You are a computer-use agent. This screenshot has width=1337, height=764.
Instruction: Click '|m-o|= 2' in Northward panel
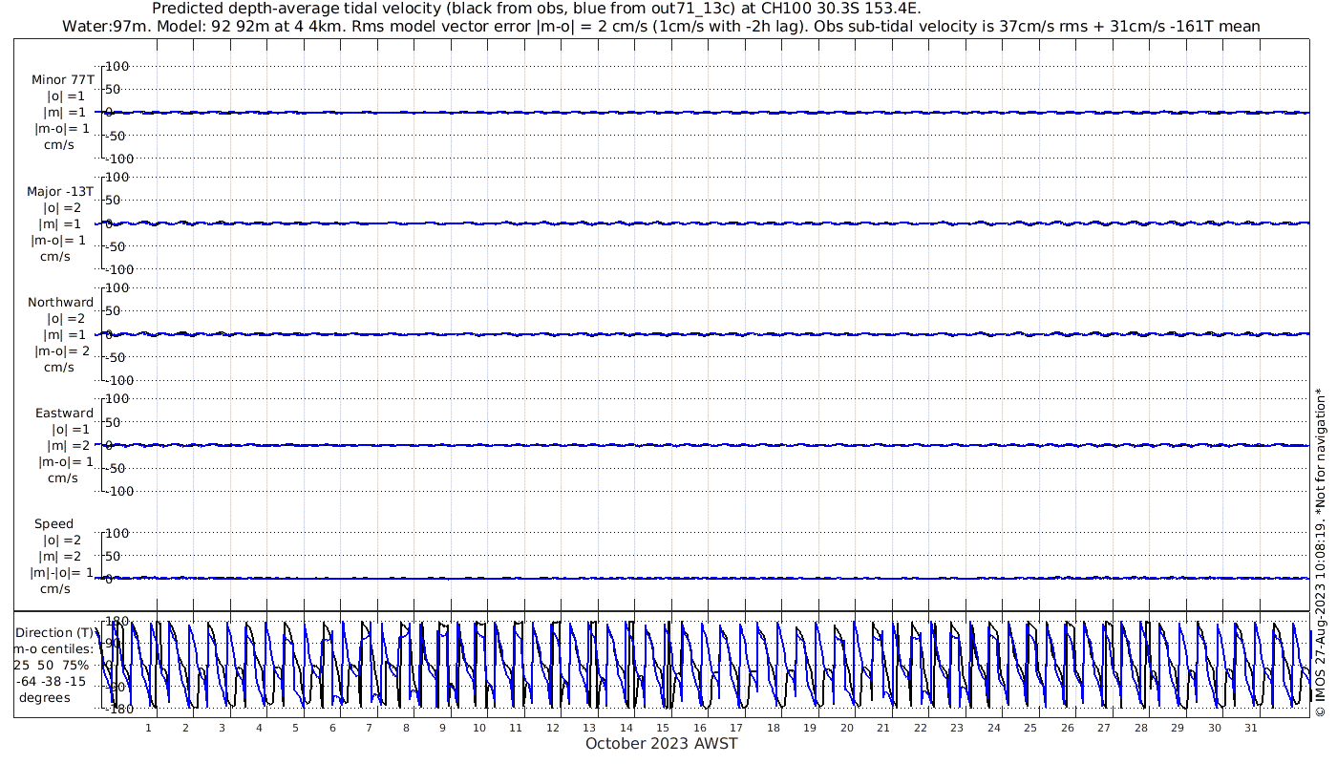(x=61, y=350)
